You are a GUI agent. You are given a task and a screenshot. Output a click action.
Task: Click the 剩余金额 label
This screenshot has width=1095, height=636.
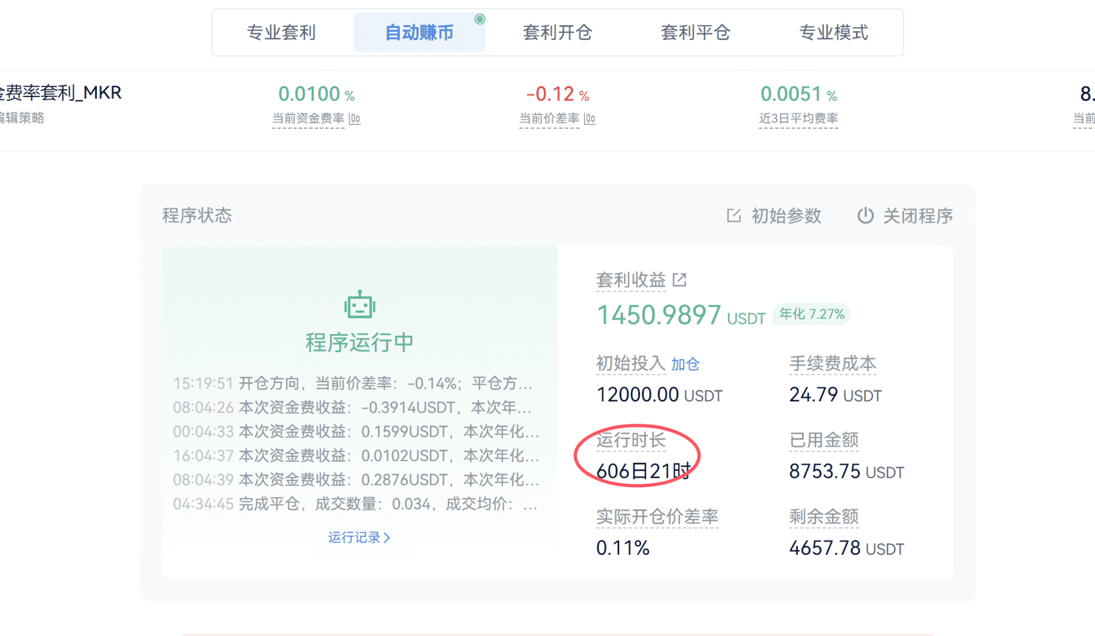pyautogui.click(x=824, y=517)
